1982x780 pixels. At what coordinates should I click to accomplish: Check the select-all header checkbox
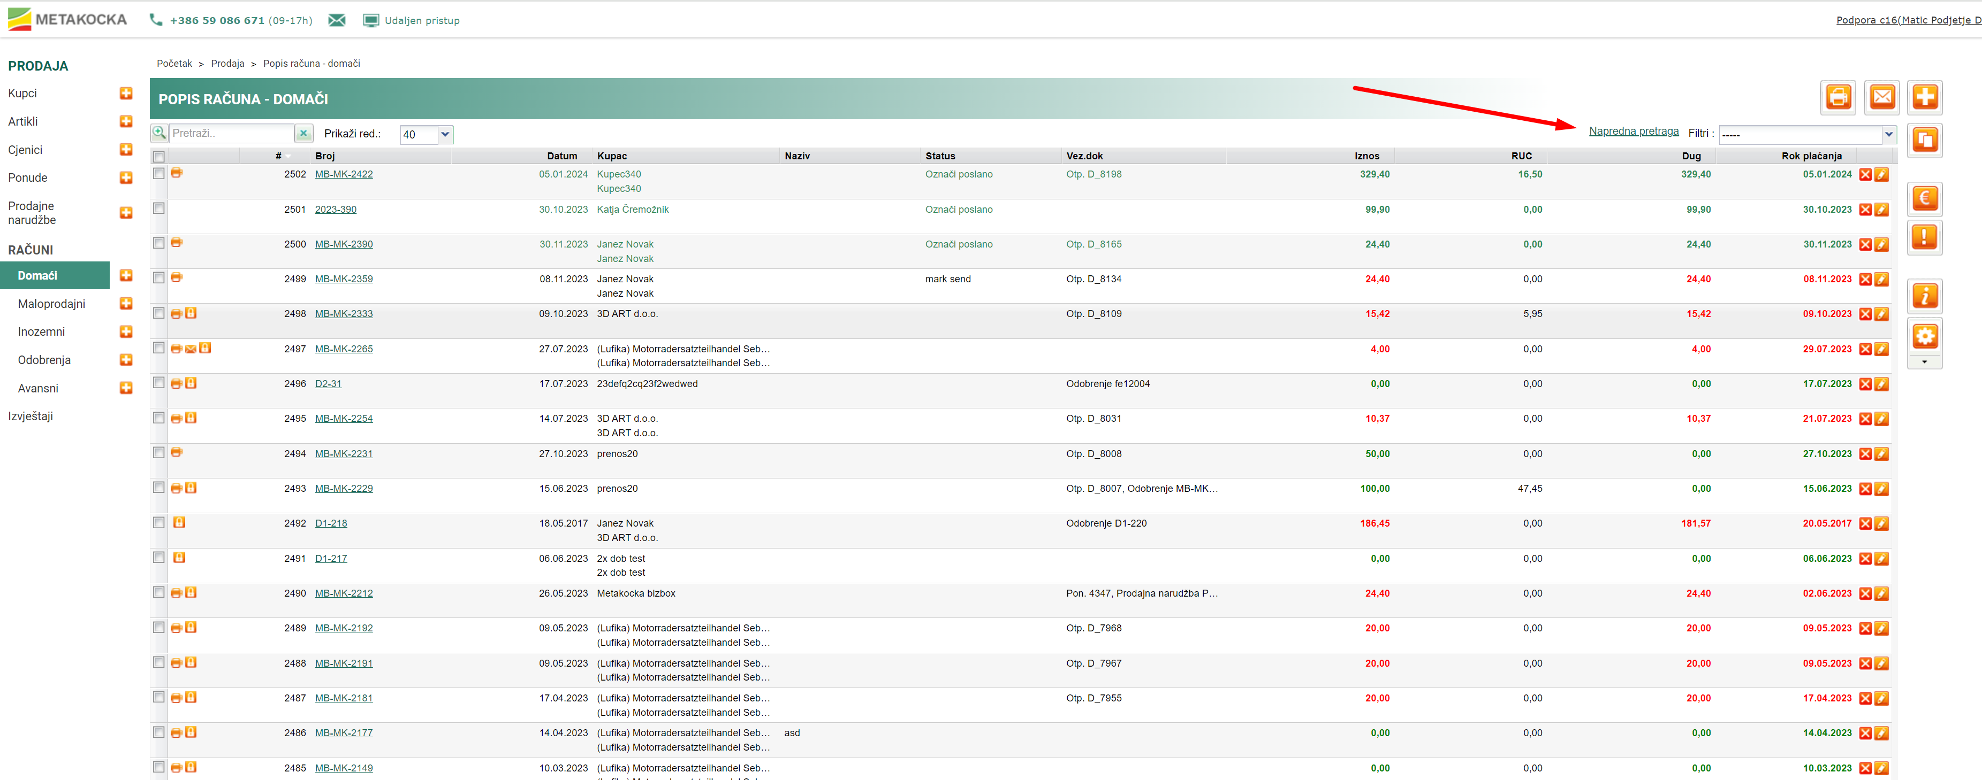click(x=158, y=157)
